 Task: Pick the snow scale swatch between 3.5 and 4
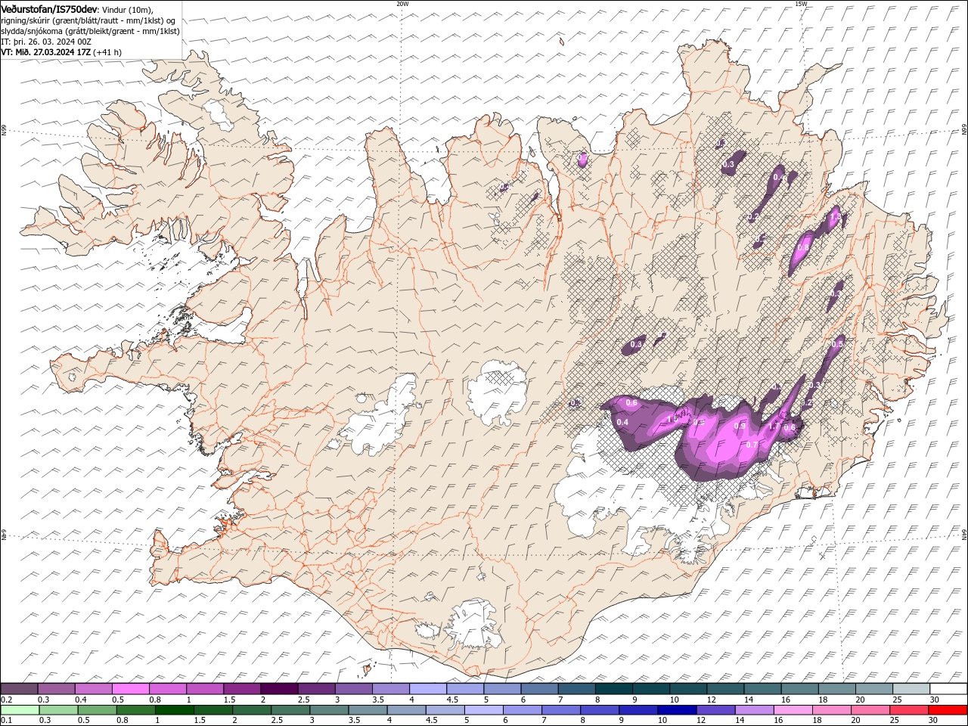[x=390, y=688]
